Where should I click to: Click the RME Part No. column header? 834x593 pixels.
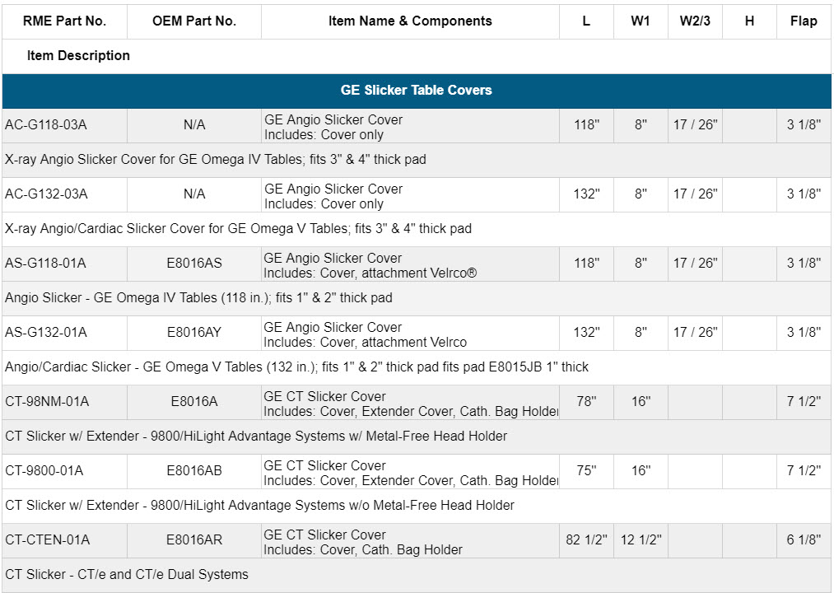coord(64,21)
